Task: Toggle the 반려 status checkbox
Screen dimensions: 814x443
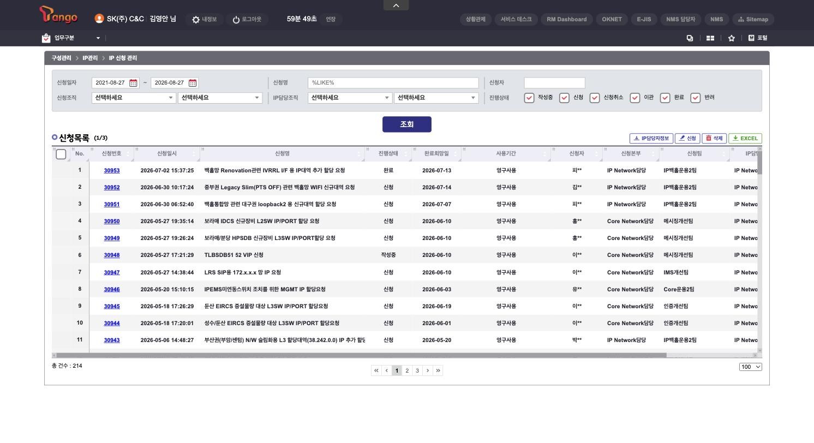Action: click(696, 98)
